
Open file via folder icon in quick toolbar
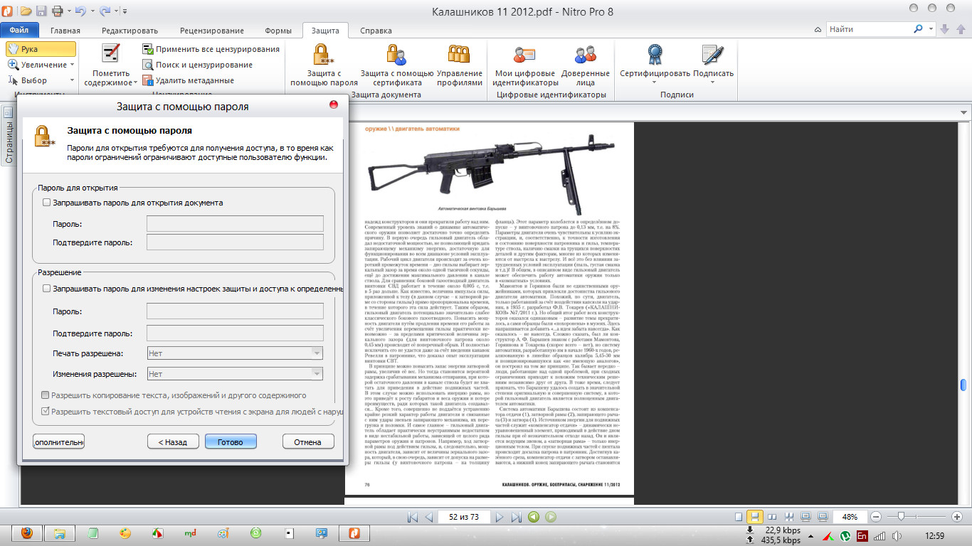click(26, 11)
